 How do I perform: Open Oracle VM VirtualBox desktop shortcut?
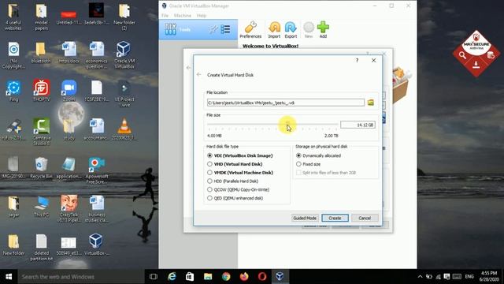[x=124, y=54]
